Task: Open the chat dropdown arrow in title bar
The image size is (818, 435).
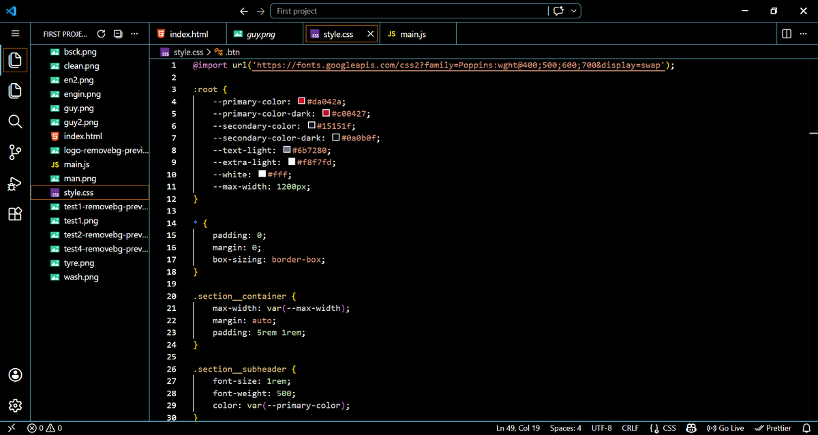Action: [x=575, y=11]
